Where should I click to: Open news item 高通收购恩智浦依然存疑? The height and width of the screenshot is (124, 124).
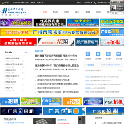53,76
